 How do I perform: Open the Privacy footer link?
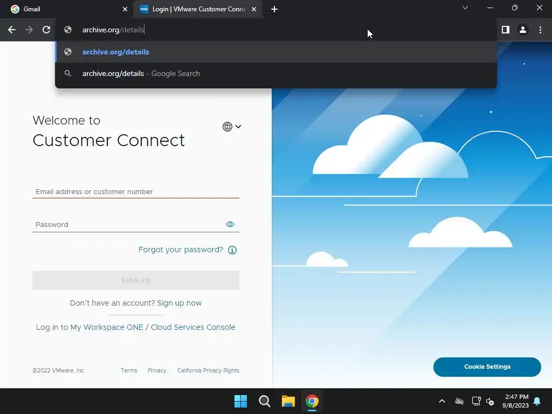pyautogui.click(x=157, y=370)
